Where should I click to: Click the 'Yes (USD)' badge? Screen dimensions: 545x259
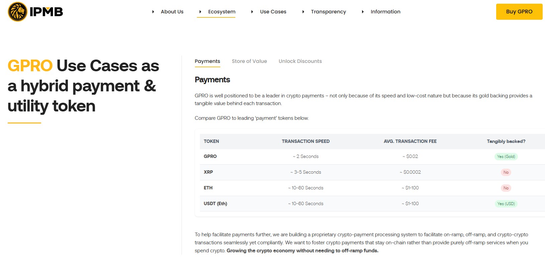coord(506,203)
